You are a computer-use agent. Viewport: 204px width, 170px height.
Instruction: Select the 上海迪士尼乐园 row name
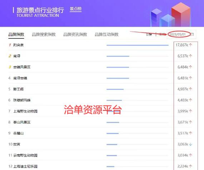tap(25, 166)
